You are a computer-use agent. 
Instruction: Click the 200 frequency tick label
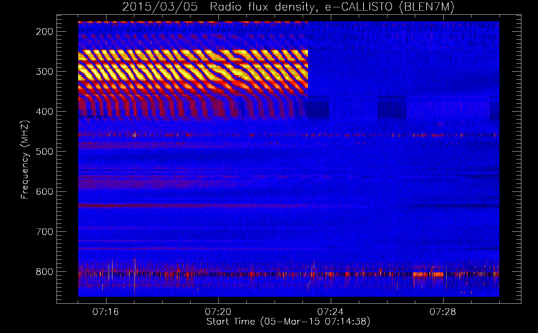(45, 32)
